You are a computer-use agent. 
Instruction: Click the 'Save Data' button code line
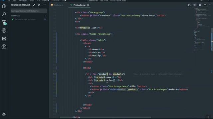click(123, 16)
